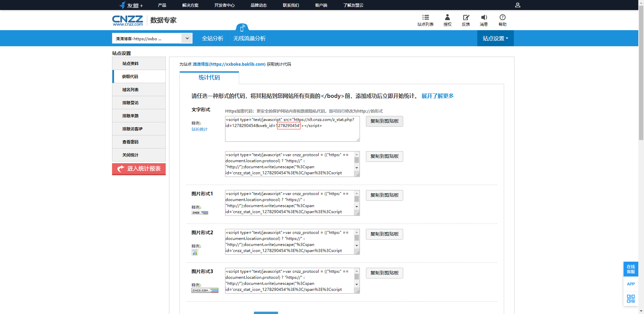
Task: Open the 反馈 feedback icon
Action: click(466, 20)
